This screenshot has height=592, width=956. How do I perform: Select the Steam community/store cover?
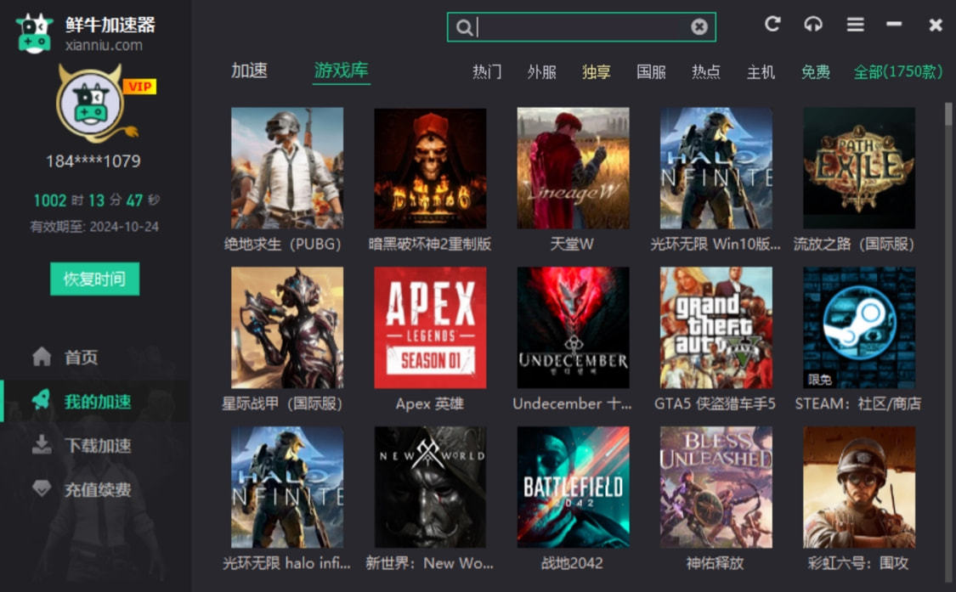pyautogui.click(x=859, y=327)
